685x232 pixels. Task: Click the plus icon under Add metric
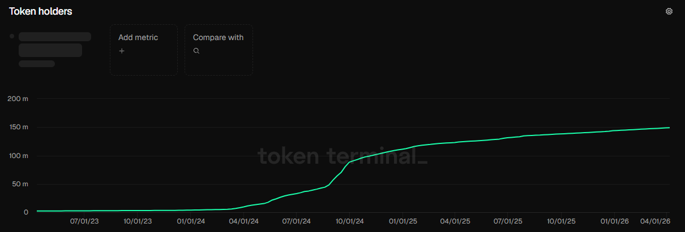coord(122,51)
